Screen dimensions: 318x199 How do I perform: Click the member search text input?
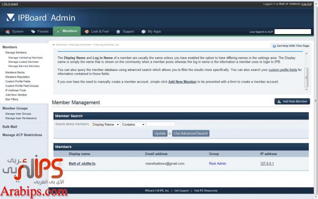pos(160,124)
